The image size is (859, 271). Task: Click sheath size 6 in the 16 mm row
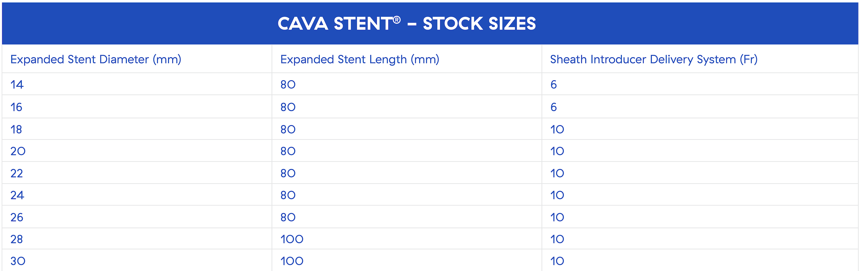coord(554,107)
